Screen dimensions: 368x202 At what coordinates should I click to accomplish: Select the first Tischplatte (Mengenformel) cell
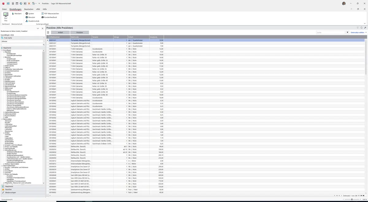(x=81, y=40)
